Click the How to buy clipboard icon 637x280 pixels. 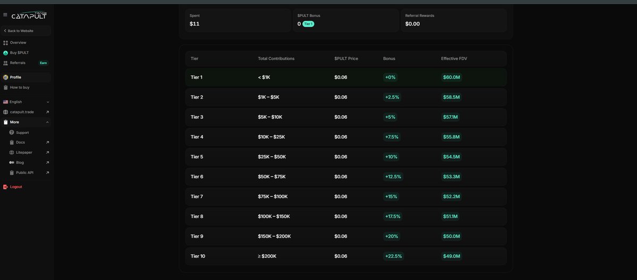coord(6,87)
